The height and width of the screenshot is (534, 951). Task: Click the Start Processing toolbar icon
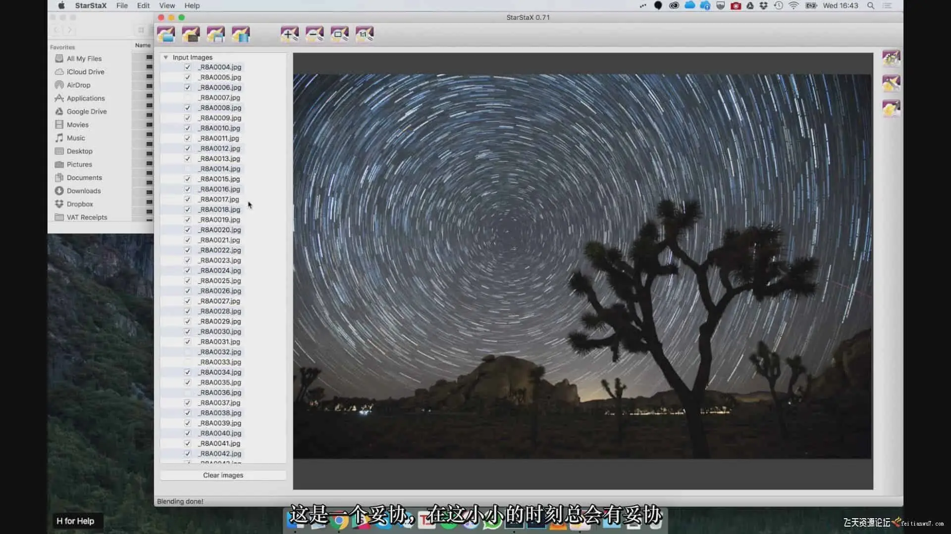click(241, 34)
